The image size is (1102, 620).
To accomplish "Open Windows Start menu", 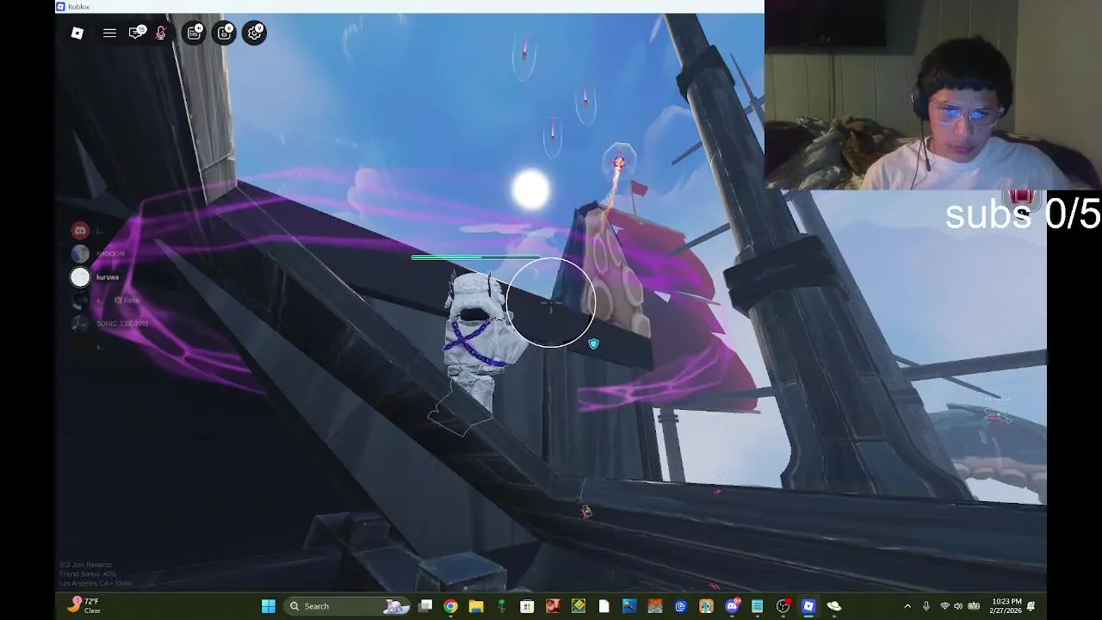I will pos(268,606).
